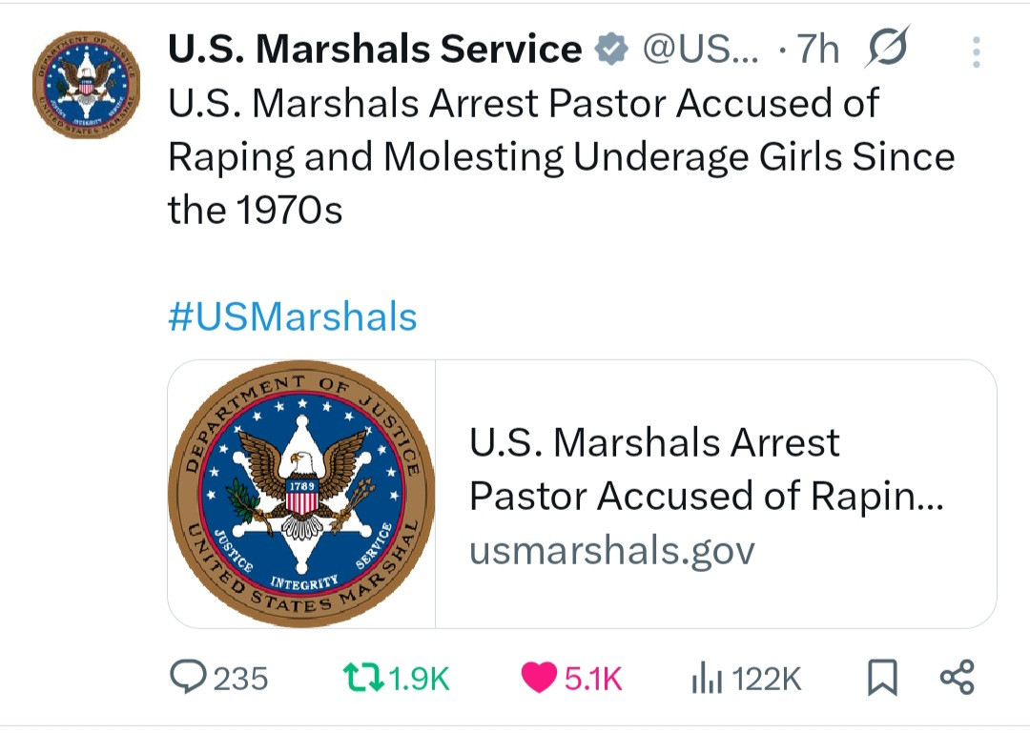Tap the slashed-circle icon beside the timestamp

point(886,49)
